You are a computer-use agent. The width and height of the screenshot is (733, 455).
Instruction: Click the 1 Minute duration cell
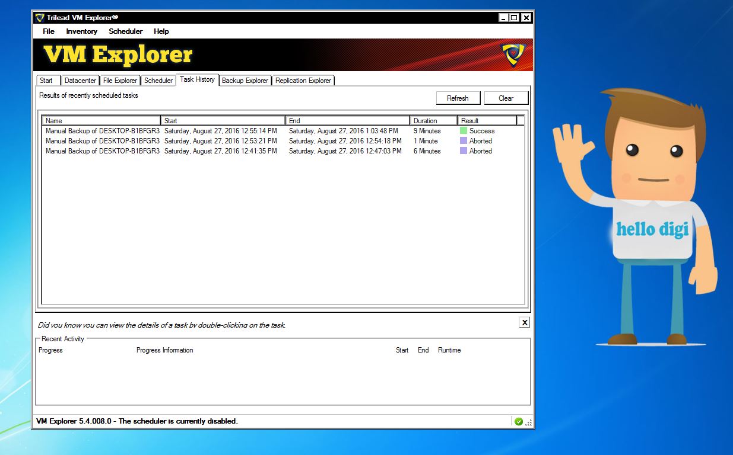coord(426,141)
